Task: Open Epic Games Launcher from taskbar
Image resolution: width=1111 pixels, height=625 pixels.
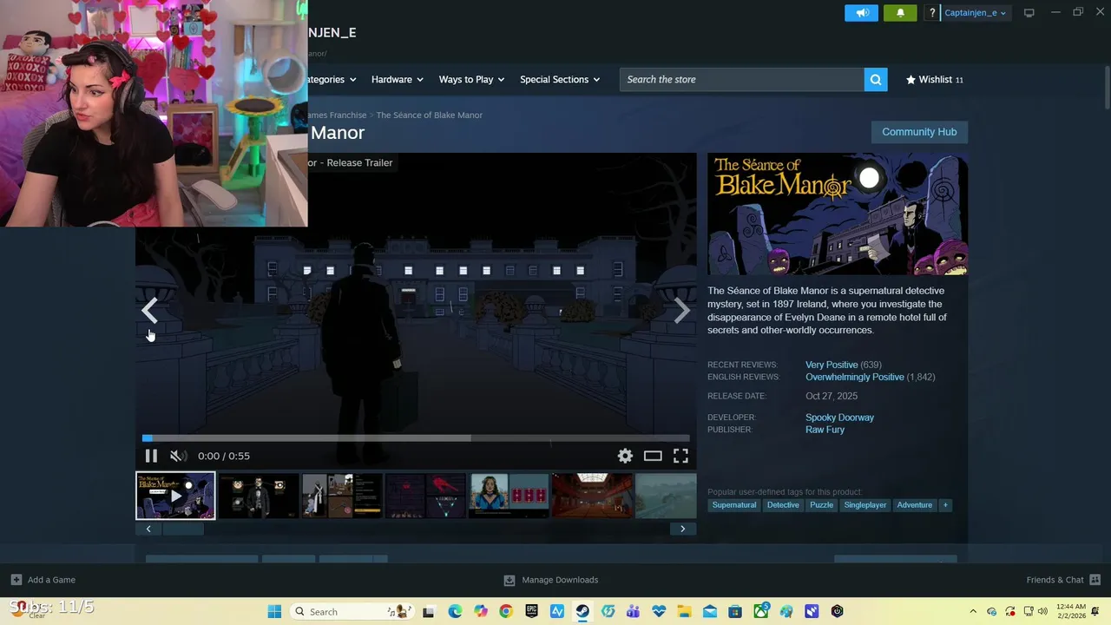Action: [531, 611]
